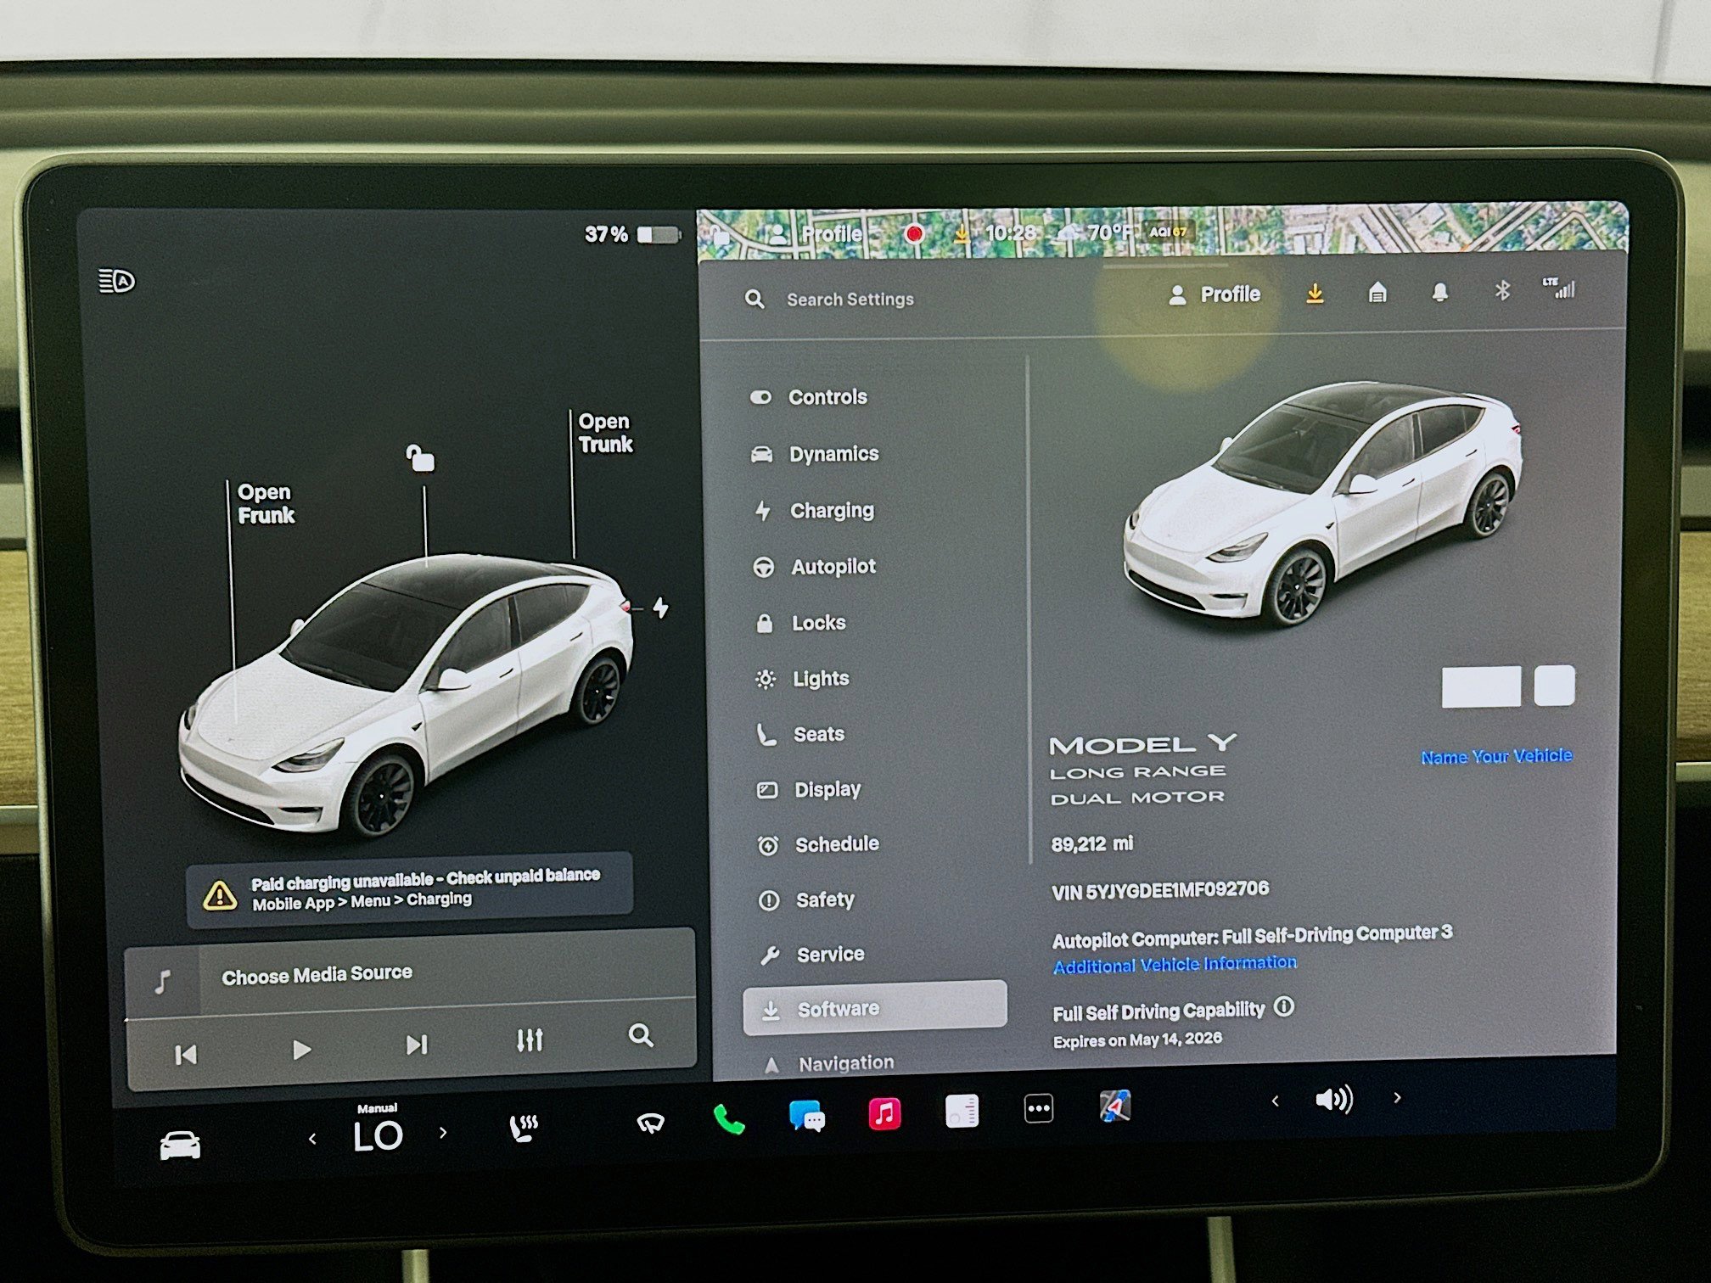Open the Service menu
The height and width of the screenshot is (1283, 1711).
coord(812,955)
